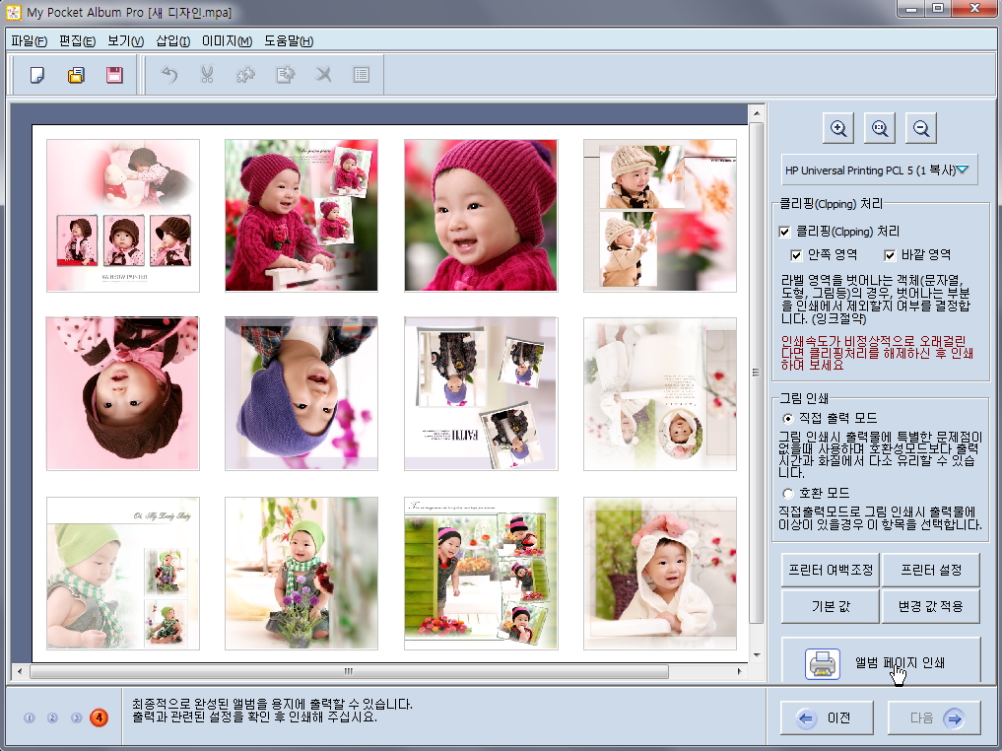Open the 파일 menu

[29, 41]
